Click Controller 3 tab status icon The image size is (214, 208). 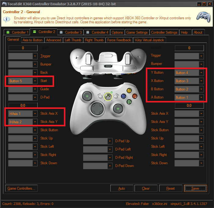pyautogui.click(x=61, y=32)
